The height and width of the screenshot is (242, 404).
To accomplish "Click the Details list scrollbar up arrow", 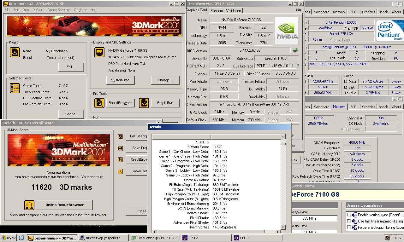I will 283,137.
